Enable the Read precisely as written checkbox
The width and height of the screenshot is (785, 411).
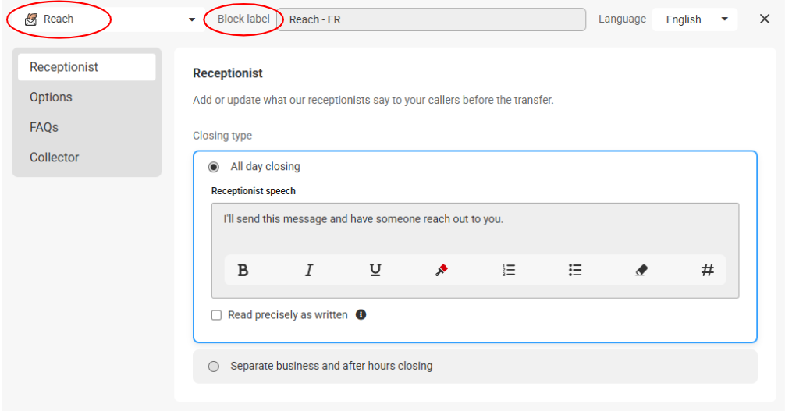pos(216,315)
